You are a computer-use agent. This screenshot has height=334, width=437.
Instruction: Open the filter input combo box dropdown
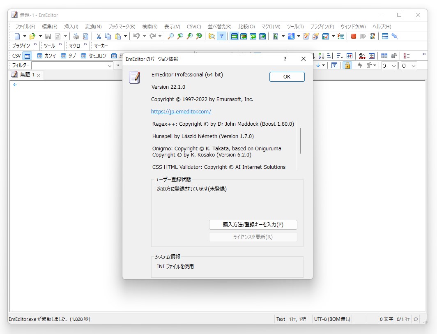pyautogui.click(x=109, y=65)
